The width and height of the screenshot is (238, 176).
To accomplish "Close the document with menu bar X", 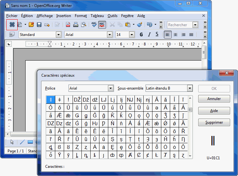I will coord(204,16).
